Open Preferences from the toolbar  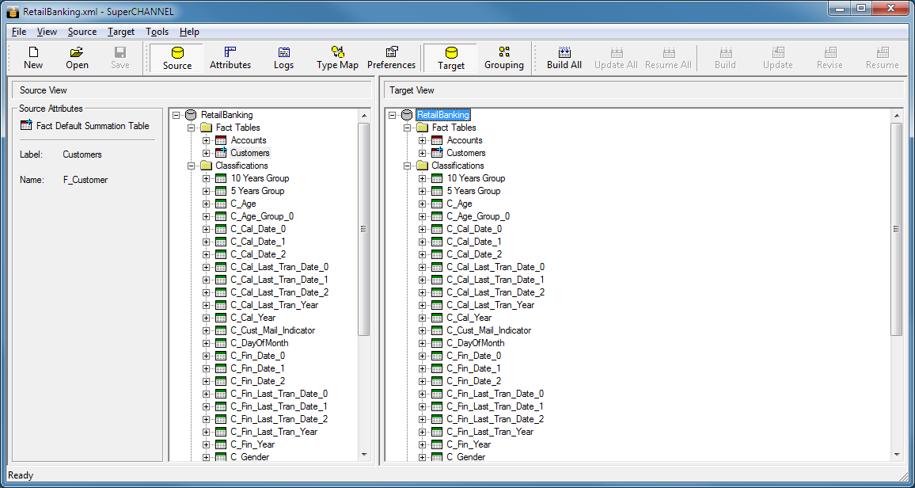[x=391, y=58]
